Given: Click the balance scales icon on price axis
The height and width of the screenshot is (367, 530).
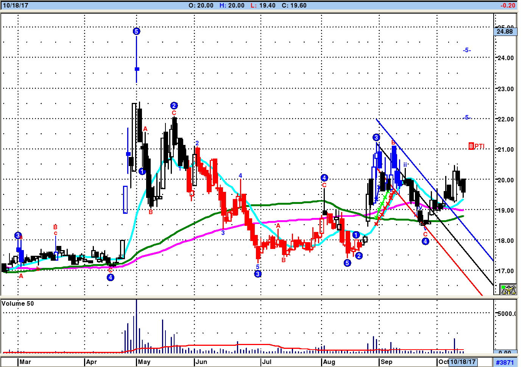Looking at the screenshot, I should [508, 289].
